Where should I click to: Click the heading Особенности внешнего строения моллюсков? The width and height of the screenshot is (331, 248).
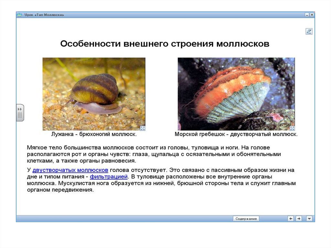(165, 44)
